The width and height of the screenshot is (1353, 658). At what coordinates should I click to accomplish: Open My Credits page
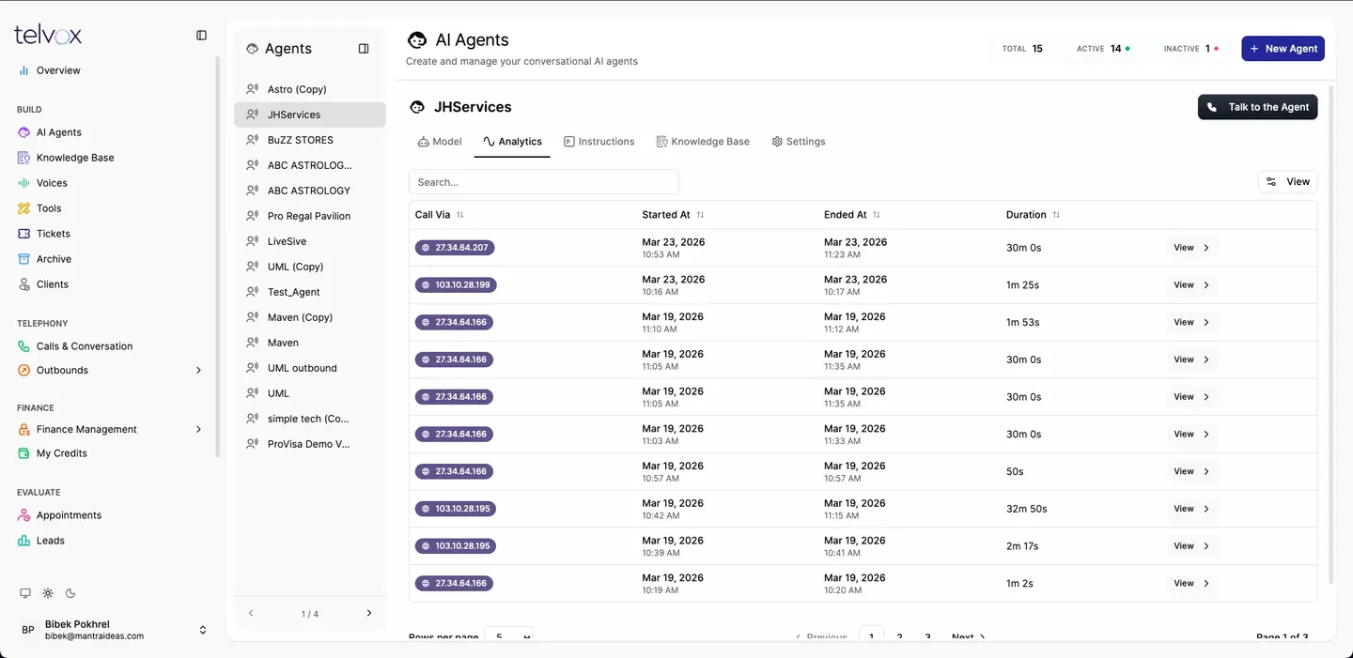[62, 453]
